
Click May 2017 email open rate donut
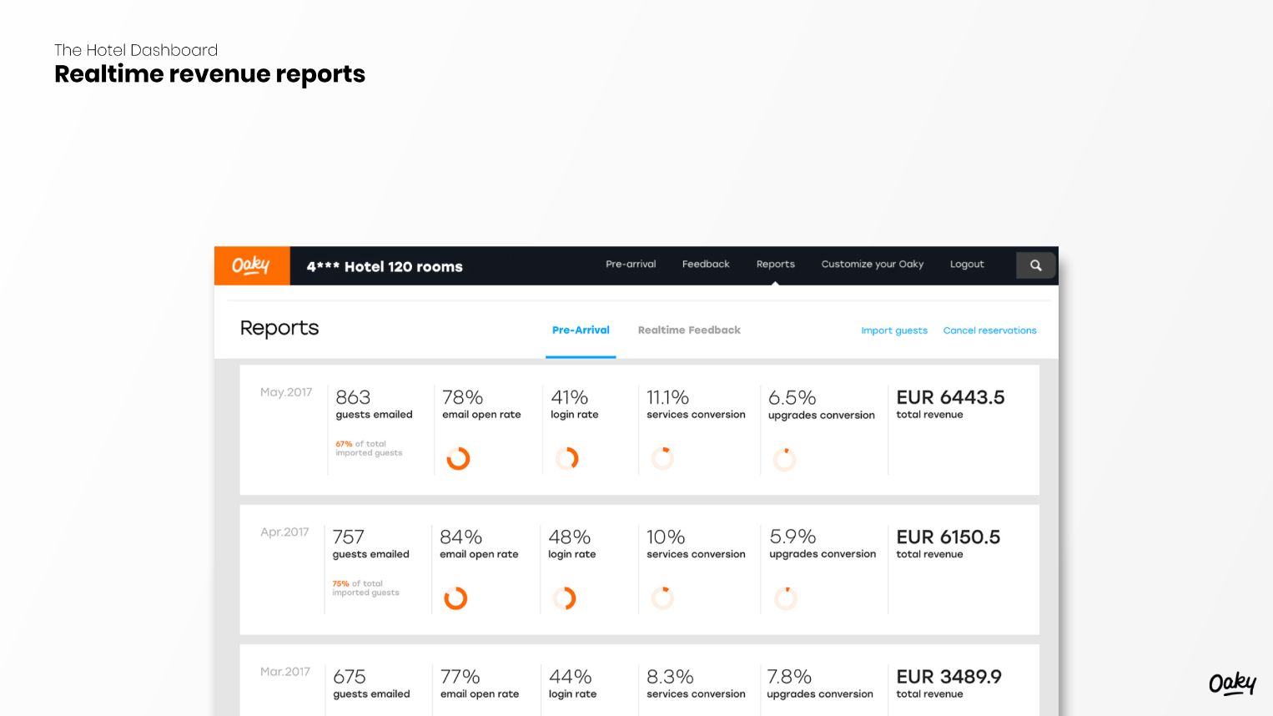[x=458, y=458]
